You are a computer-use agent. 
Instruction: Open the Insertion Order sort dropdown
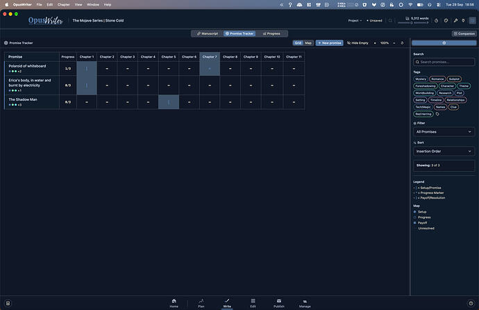(x=444, y=152)
